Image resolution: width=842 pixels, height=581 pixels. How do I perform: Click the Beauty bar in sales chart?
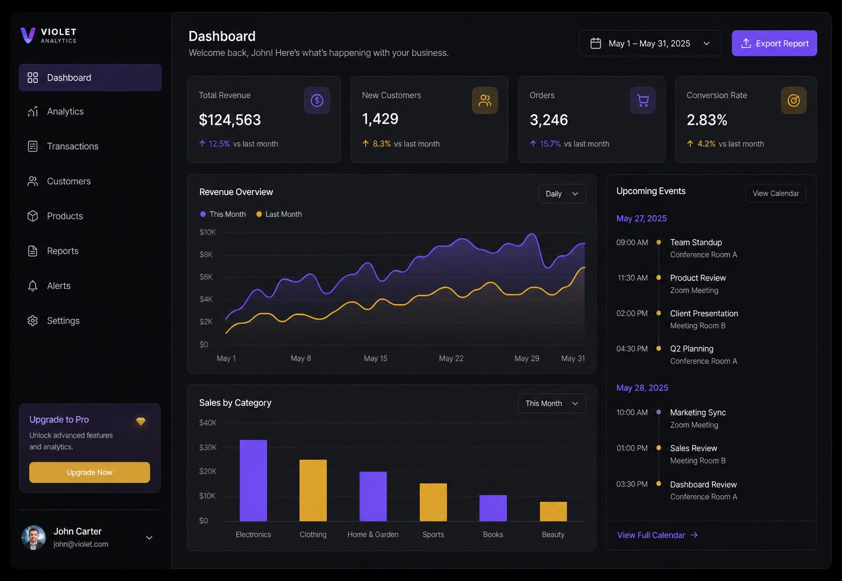point(553,512)
